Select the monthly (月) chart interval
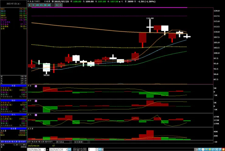Image resolution: width=225 pixels, height=151 pixels. pos(61,5)
